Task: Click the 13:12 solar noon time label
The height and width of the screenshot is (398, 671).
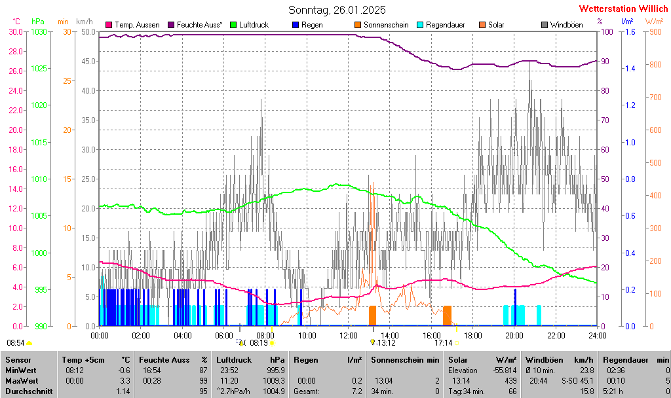Action: tap(387, 343)
